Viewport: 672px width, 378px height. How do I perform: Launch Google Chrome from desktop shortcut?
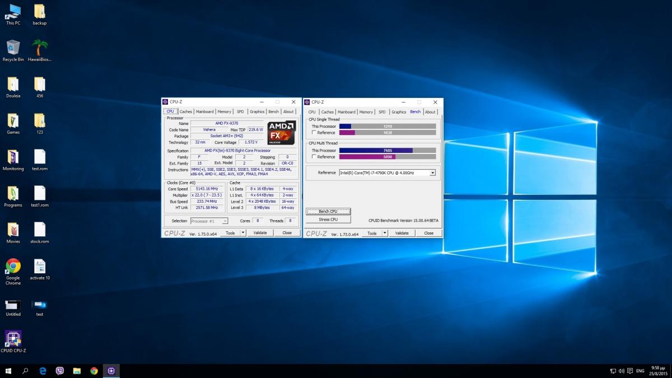[x=13, y=272]
